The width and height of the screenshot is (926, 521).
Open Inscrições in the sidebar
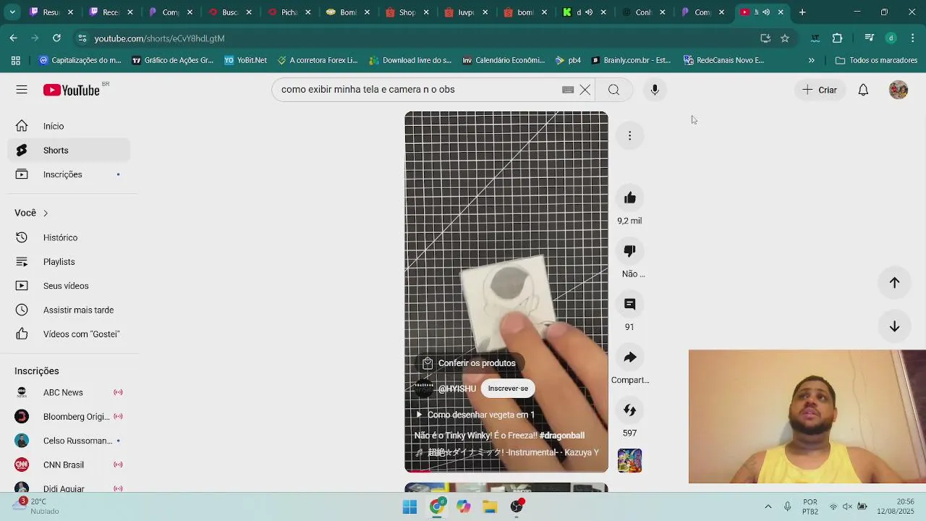pyautogui.click(x=69, y=174)
